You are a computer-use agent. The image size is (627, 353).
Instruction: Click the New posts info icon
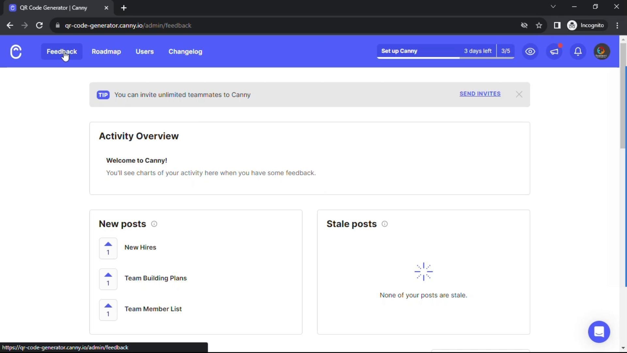(154, 224)
